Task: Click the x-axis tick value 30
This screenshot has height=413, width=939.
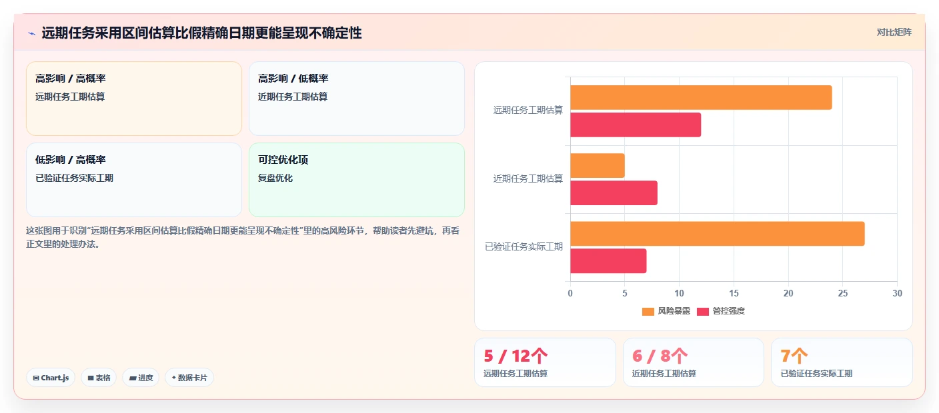Action: tap(897, 293)
